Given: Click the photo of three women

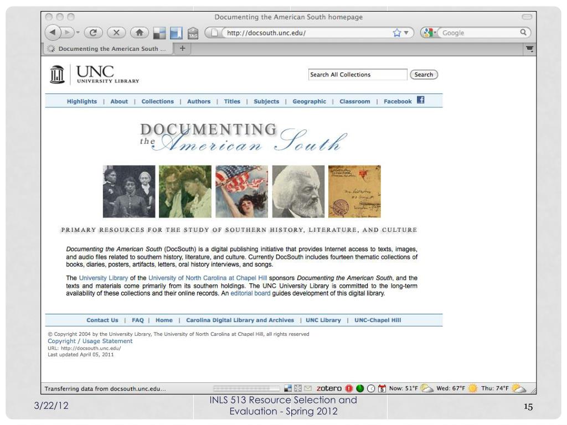Looking at the screenshot, I should (x=129, y=191).
